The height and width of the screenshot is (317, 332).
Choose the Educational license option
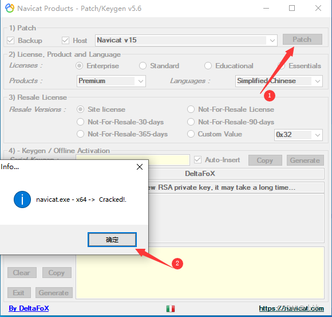click(x=208, y=66)
